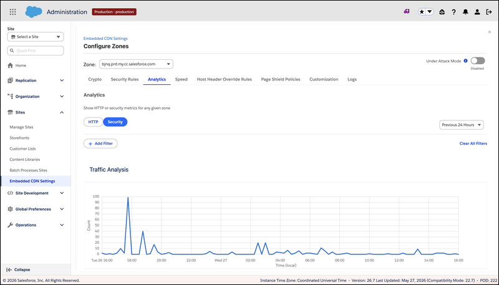Switch to the Logs tab
The image size is (499, 285).
coord(352,79)
